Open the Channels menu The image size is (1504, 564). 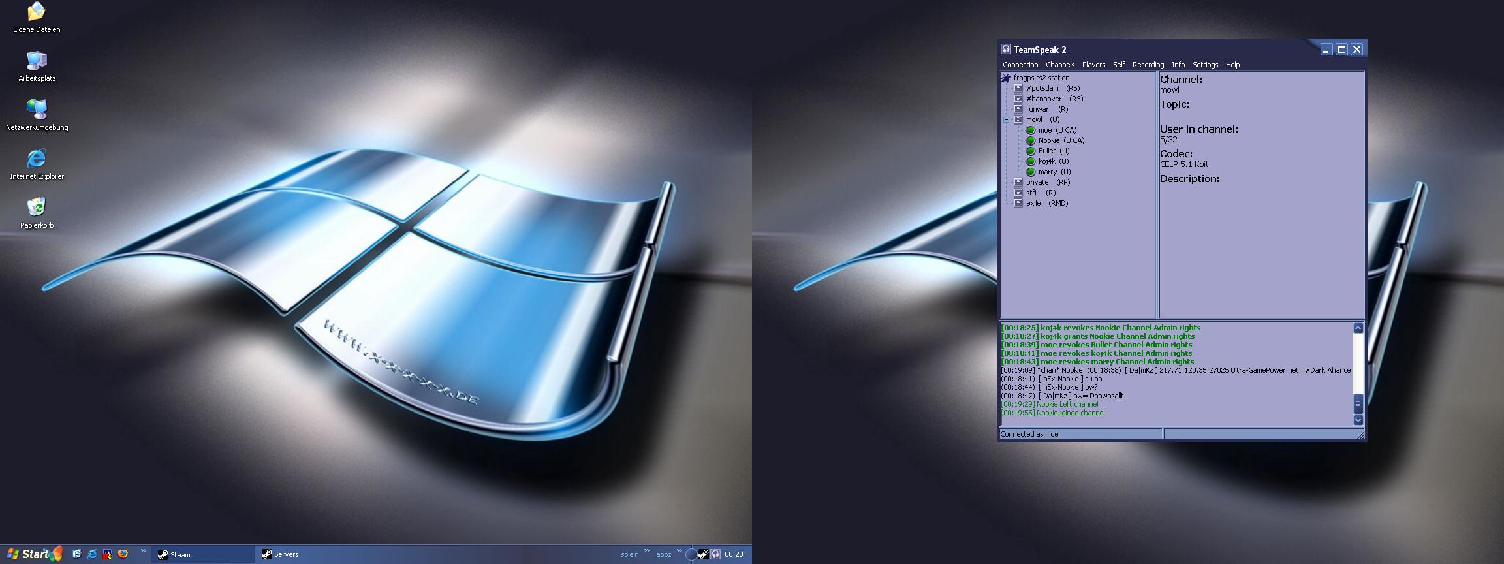pos(1059,65)
